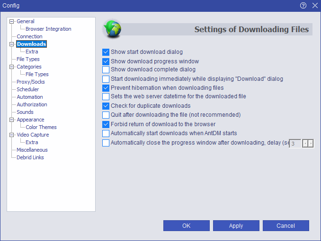
Task: Open File Types under Categories
Action: click(37, 74)
